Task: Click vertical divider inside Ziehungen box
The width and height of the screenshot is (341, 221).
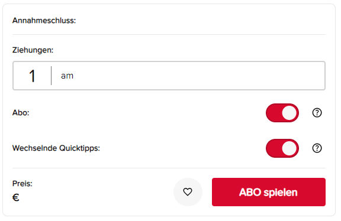Action: point(52,76)
